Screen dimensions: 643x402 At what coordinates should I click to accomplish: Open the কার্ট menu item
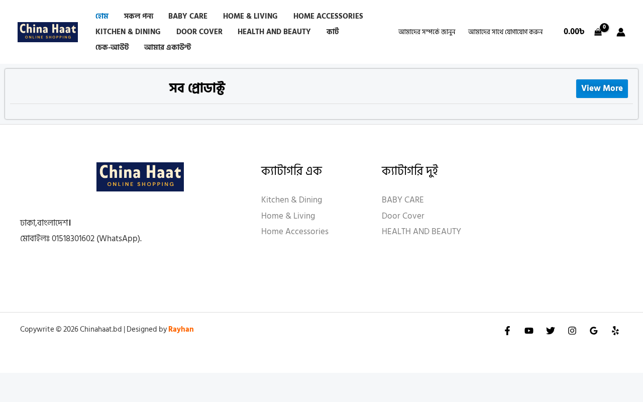click(333, 32)
